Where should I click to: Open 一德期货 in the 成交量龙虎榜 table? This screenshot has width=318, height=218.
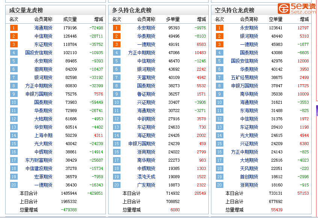click(x=43, y=185)
